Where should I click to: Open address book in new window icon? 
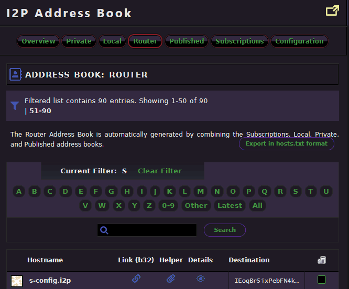pos(332,10)
